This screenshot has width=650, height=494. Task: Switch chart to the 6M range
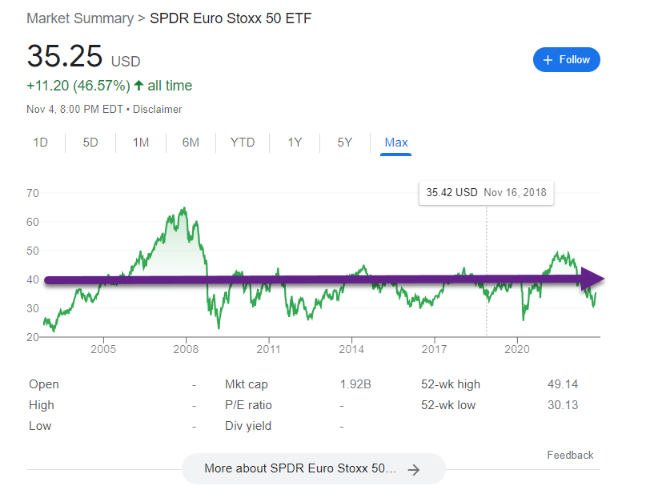click(x=191, y=143)
